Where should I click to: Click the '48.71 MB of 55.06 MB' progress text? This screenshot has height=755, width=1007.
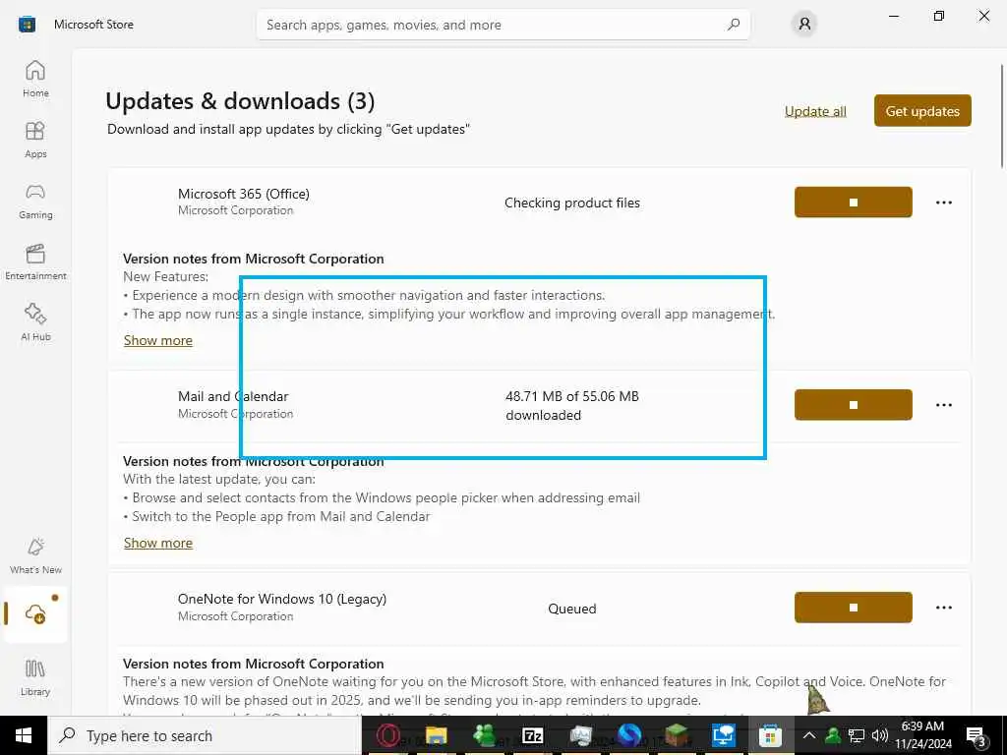click(x=572, y=396)
